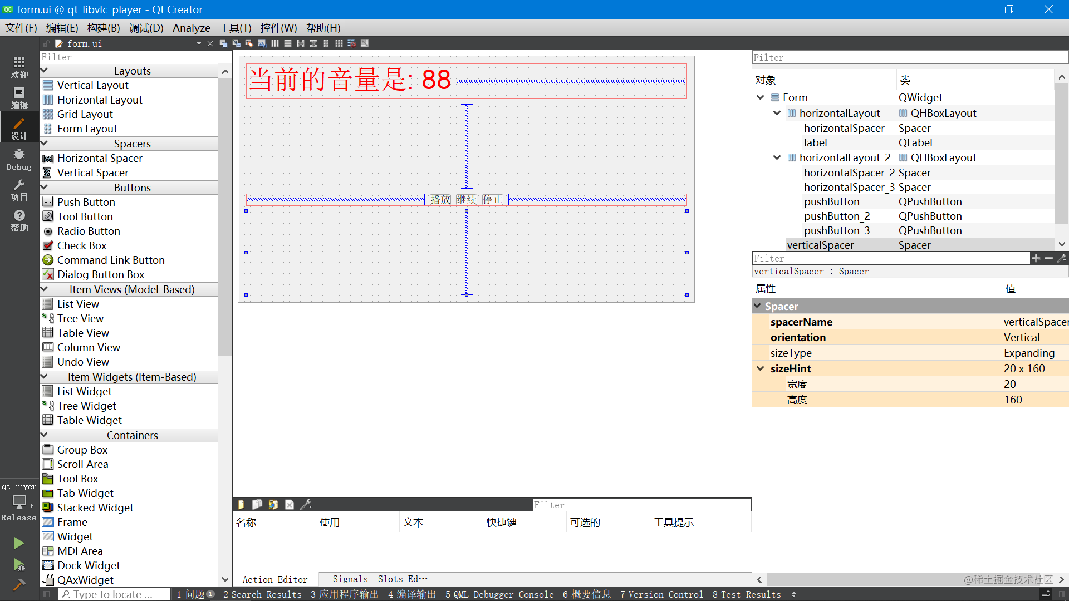Click the Adjust Size toolbar icon
The image size is (1069, 601).
pyautogui.click(x=365, y=43)
